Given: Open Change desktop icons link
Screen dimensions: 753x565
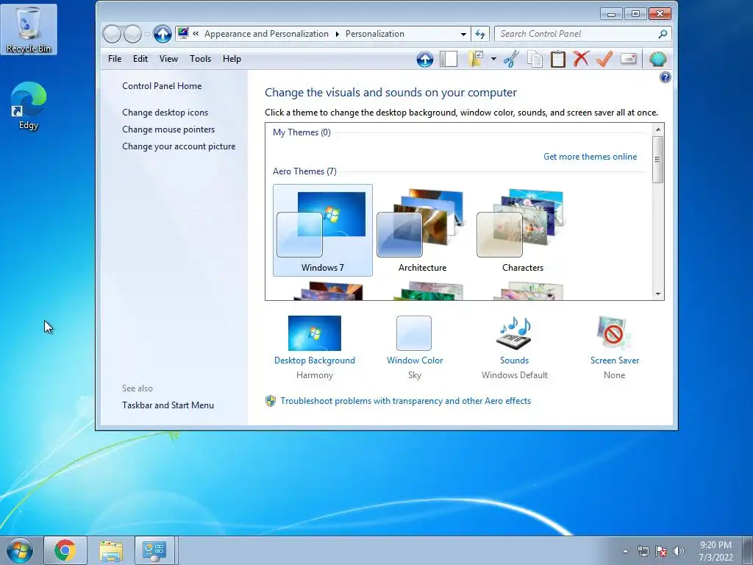Looking at the screenshot, I should click(x=165, y=113).
